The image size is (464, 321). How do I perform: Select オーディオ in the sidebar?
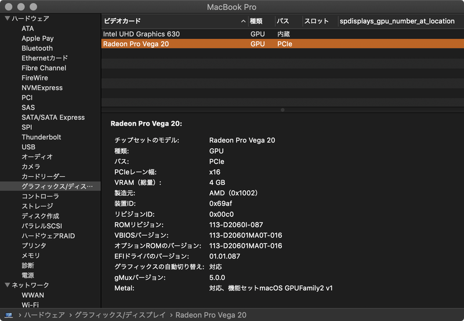(x=37, y=156)
